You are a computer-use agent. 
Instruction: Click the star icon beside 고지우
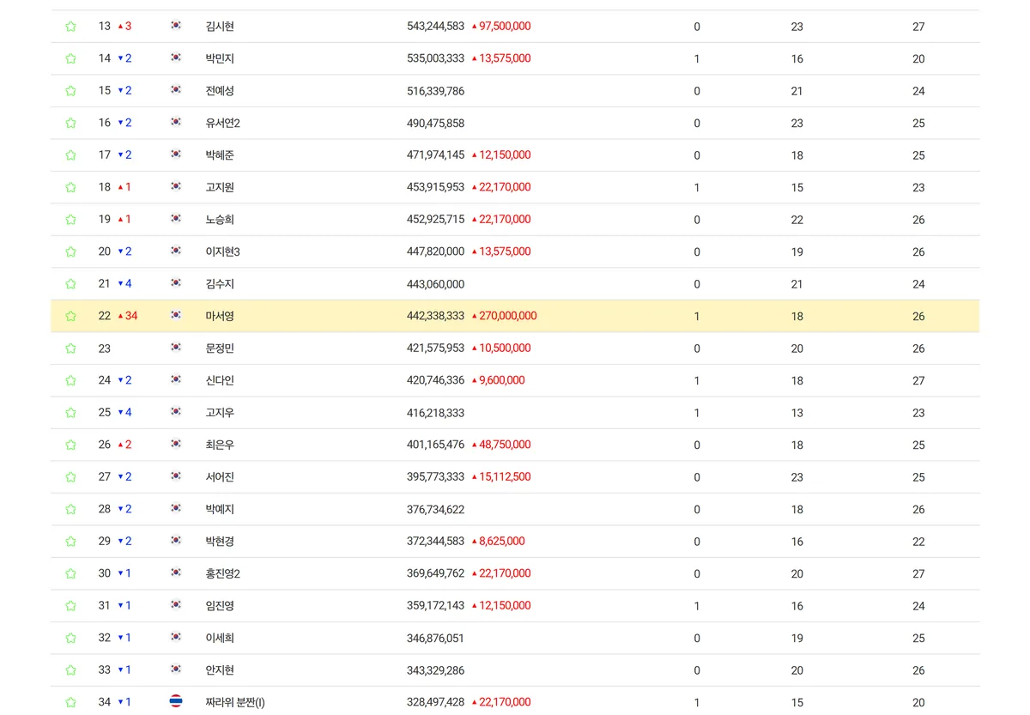point(70,413)
